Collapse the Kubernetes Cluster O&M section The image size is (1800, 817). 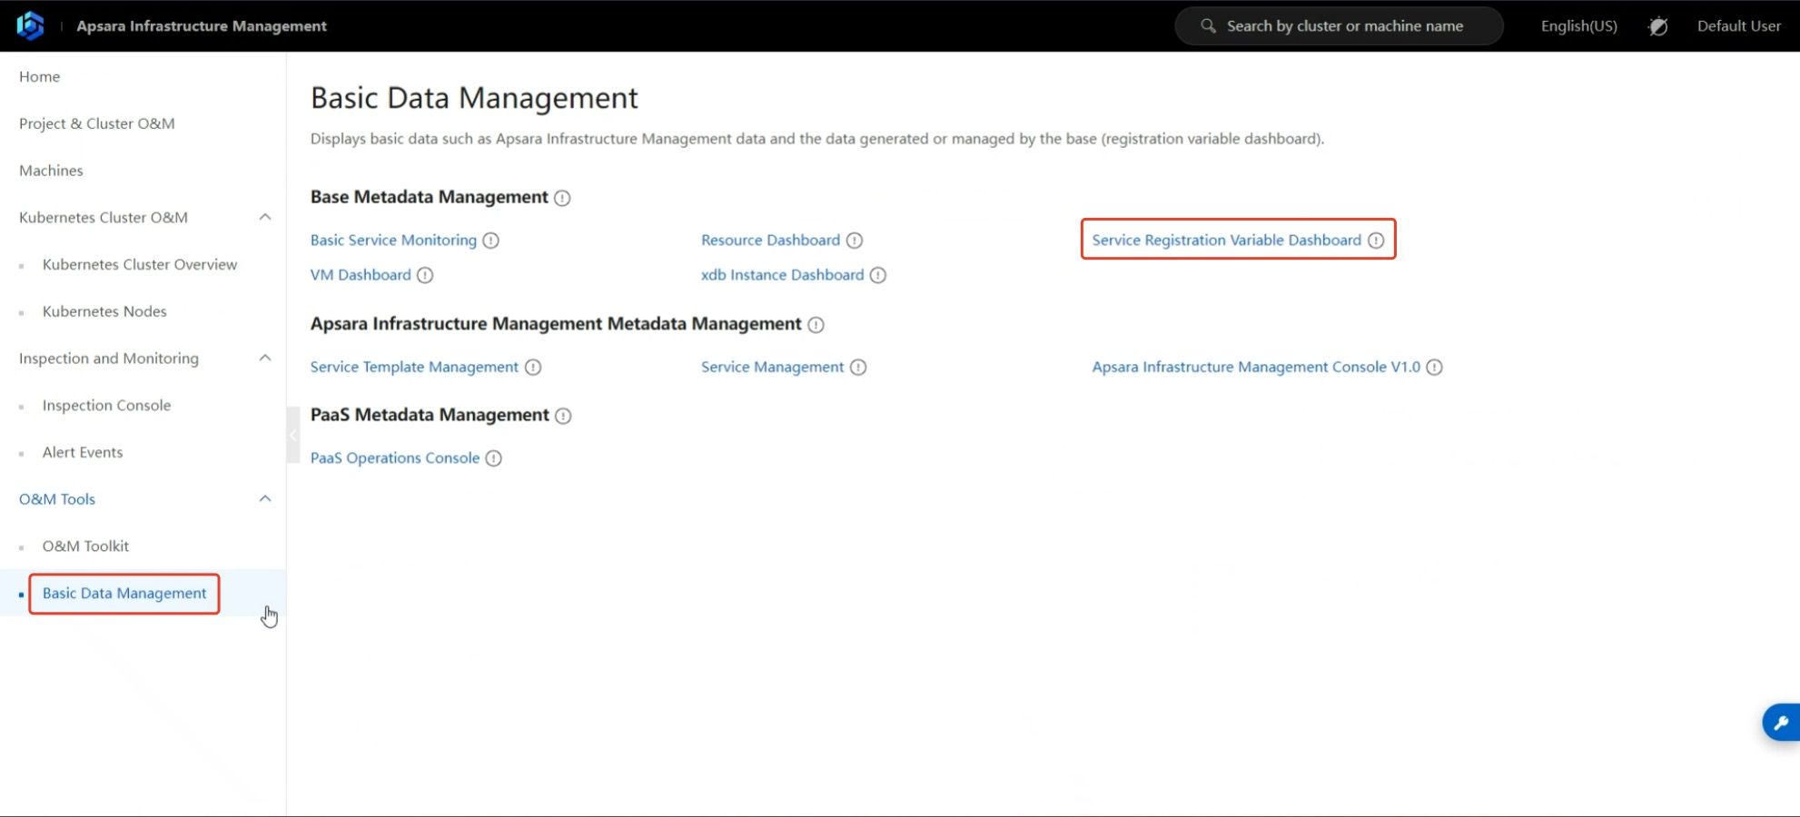[x=265, y=217]
